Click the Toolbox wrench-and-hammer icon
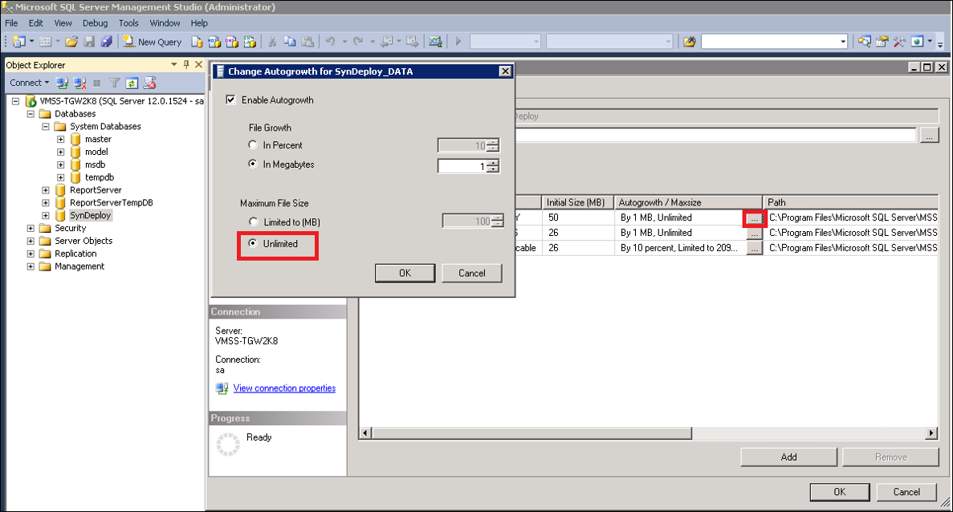The width and height of the screenshot is (953, 512). 899,41
